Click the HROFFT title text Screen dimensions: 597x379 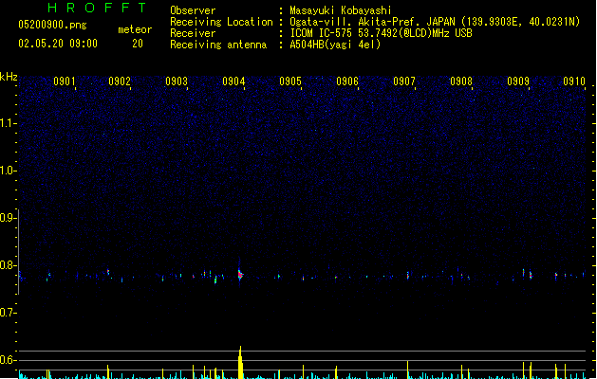point(97,8)
